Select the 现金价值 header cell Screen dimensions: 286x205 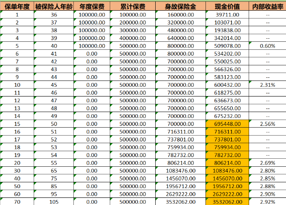tap(227, 8)
